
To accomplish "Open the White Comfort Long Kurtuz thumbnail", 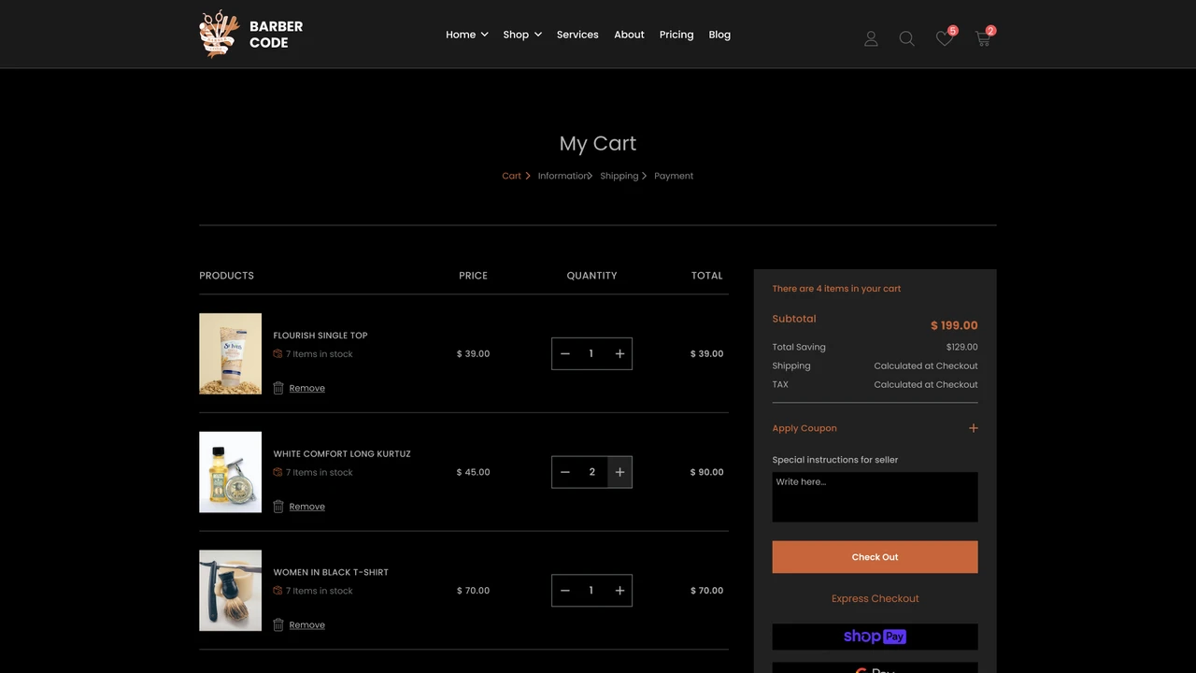I will click(x=230, y=472).
